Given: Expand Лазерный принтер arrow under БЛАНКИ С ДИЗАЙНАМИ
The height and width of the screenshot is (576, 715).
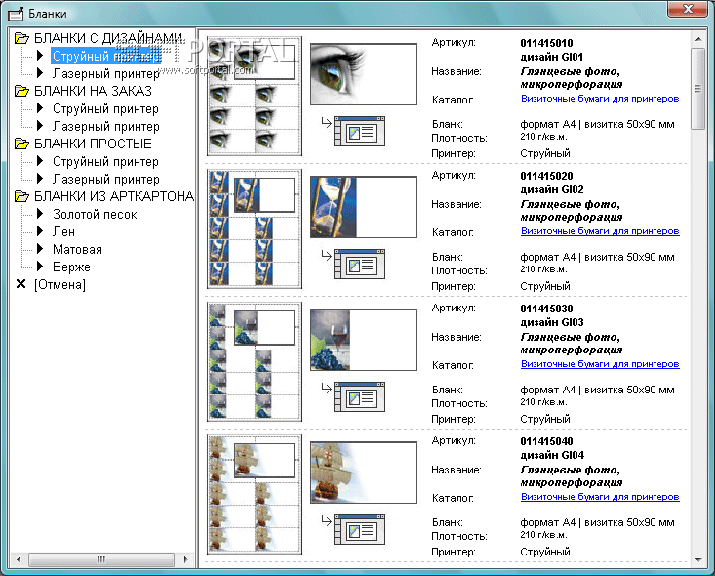Looking at the screenshot, I should coord(40,73).
